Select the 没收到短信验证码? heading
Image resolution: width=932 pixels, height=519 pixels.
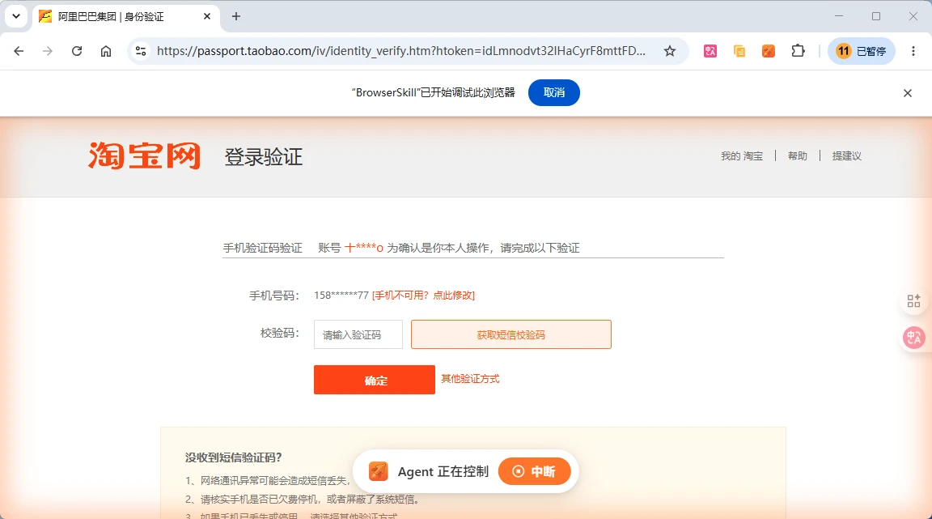coord(234,457)
